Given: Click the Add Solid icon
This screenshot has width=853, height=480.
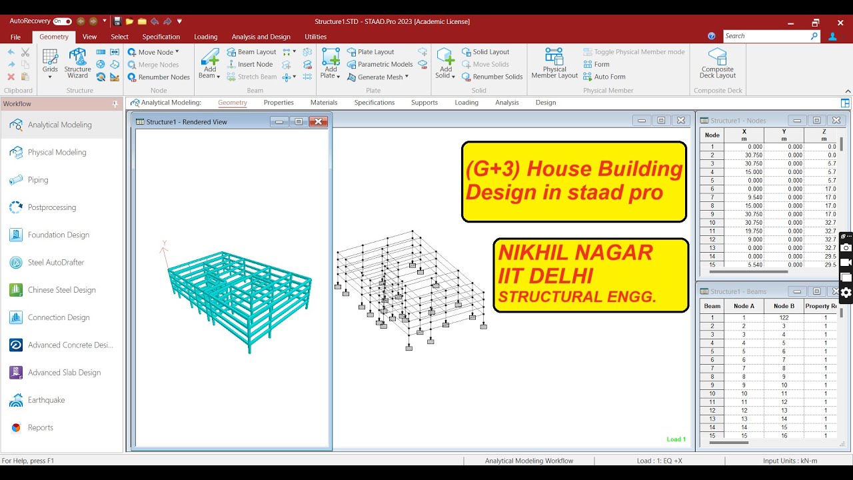Looking at the screenshot, I should click(x=445, y=57).
